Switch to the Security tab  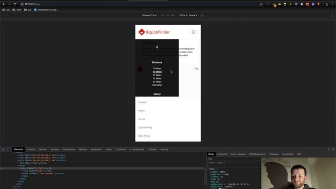coord(164,149)
